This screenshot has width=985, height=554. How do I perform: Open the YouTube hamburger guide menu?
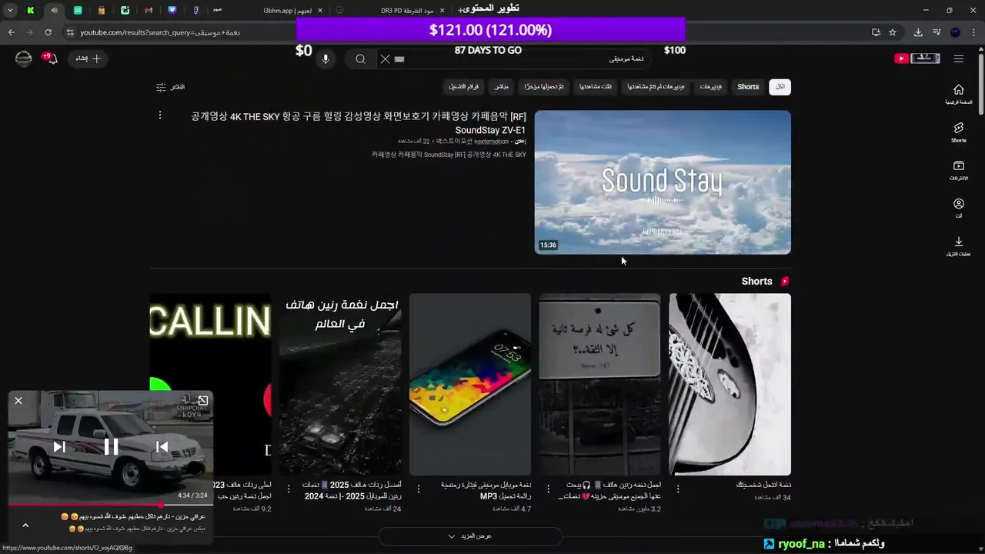(959, 58)
